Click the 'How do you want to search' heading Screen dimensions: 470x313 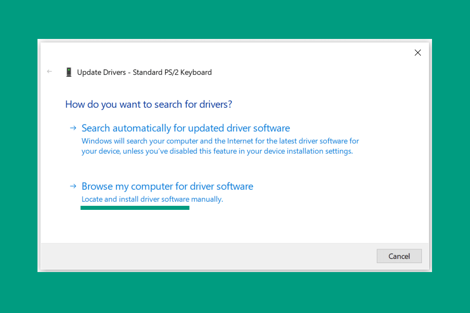[x=149, y=104]
